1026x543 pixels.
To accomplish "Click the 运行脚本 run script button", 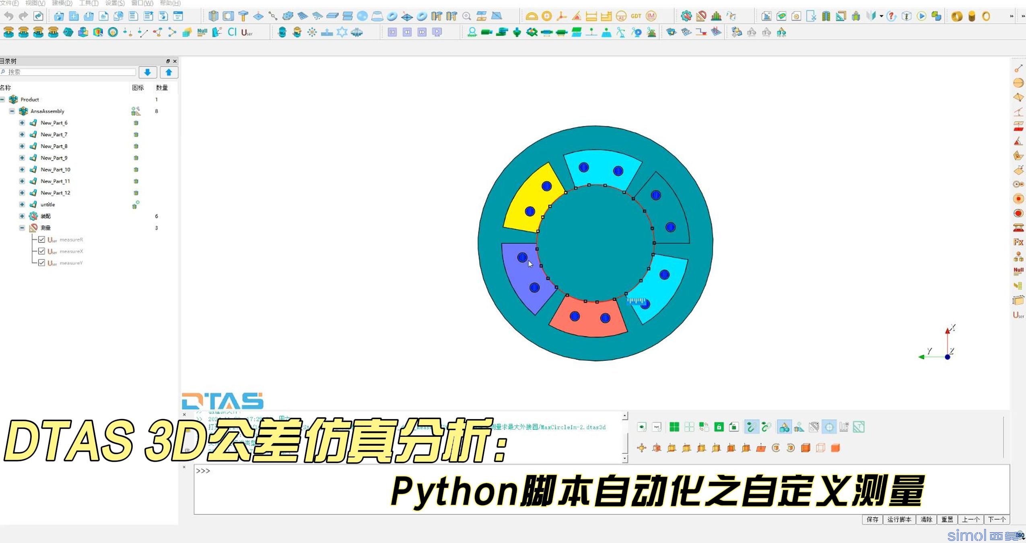I will click(x=899, y=519).
